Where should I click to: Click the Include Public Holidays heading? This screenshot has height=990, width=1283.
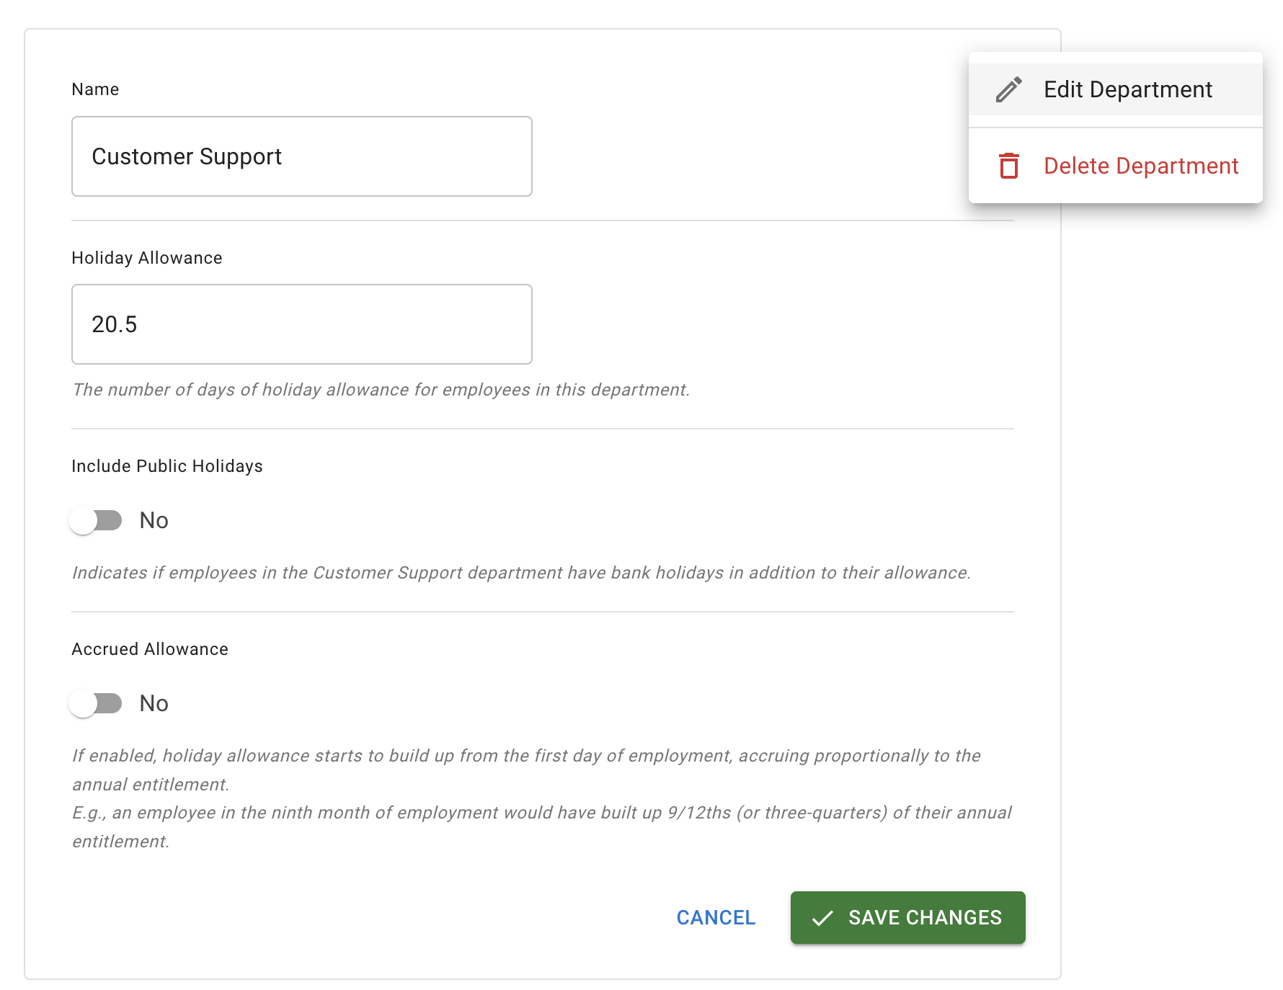click(x=167, y=466)
